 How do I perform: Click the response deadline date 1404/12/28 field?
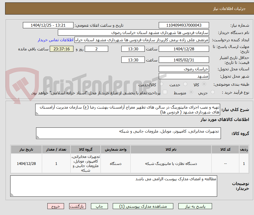pyautogui.click(x=184, y=49)
